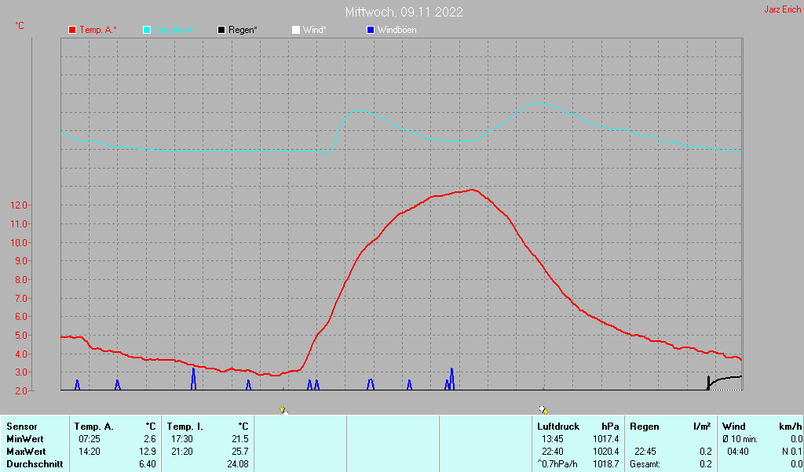Click the red Temp. A. legend swatch
This screenshot has width=804, height=472.
point(72,31)
